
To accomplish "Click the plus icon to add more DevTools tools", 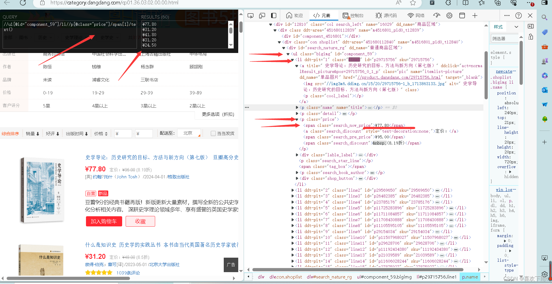I will (475, 16).
